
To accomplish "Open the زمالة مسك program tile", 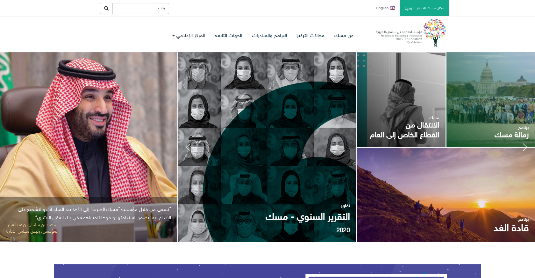I will (x=491, y=100).
